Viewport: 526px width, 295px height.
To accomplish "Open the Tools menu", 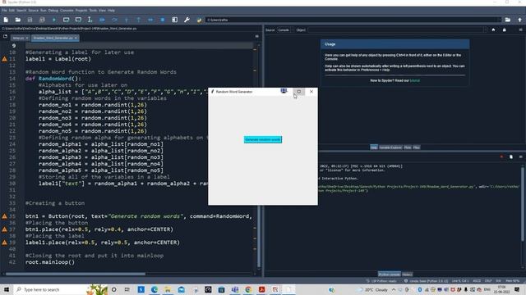I will pos(93,11).
